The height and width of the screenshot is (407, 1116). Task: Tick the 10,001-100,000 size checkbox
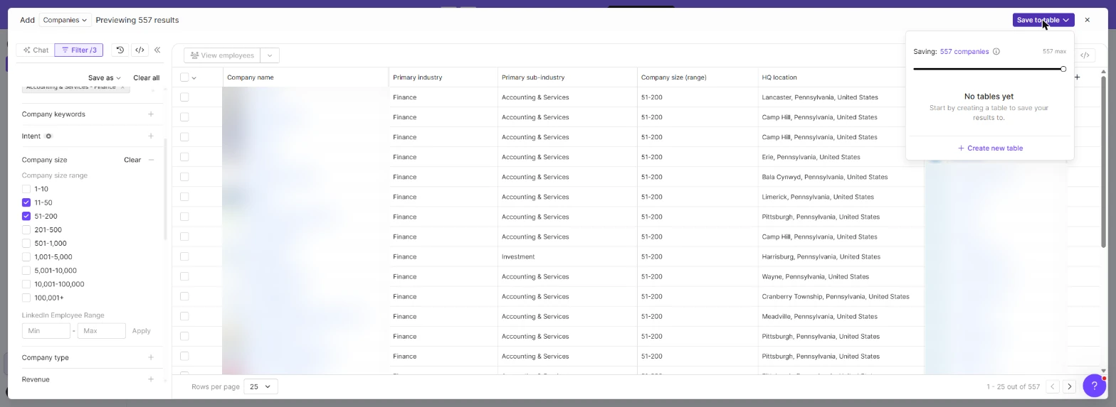tap(26, 284)
